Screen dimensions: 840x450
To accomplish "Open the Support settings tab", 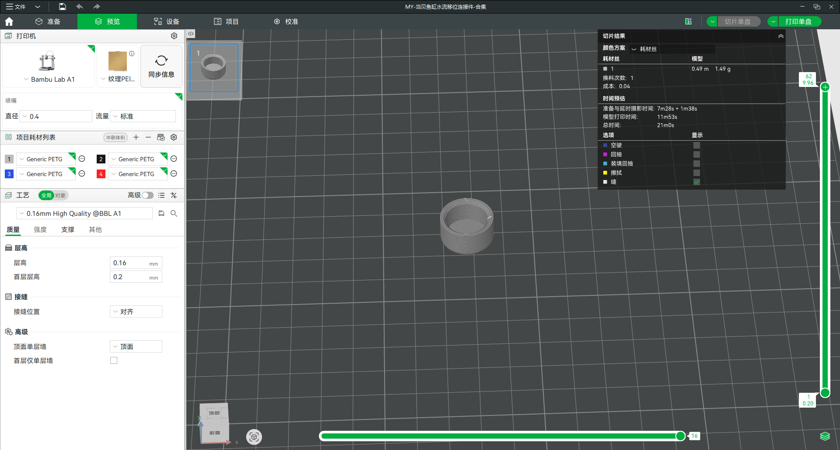I will [68, 229].
